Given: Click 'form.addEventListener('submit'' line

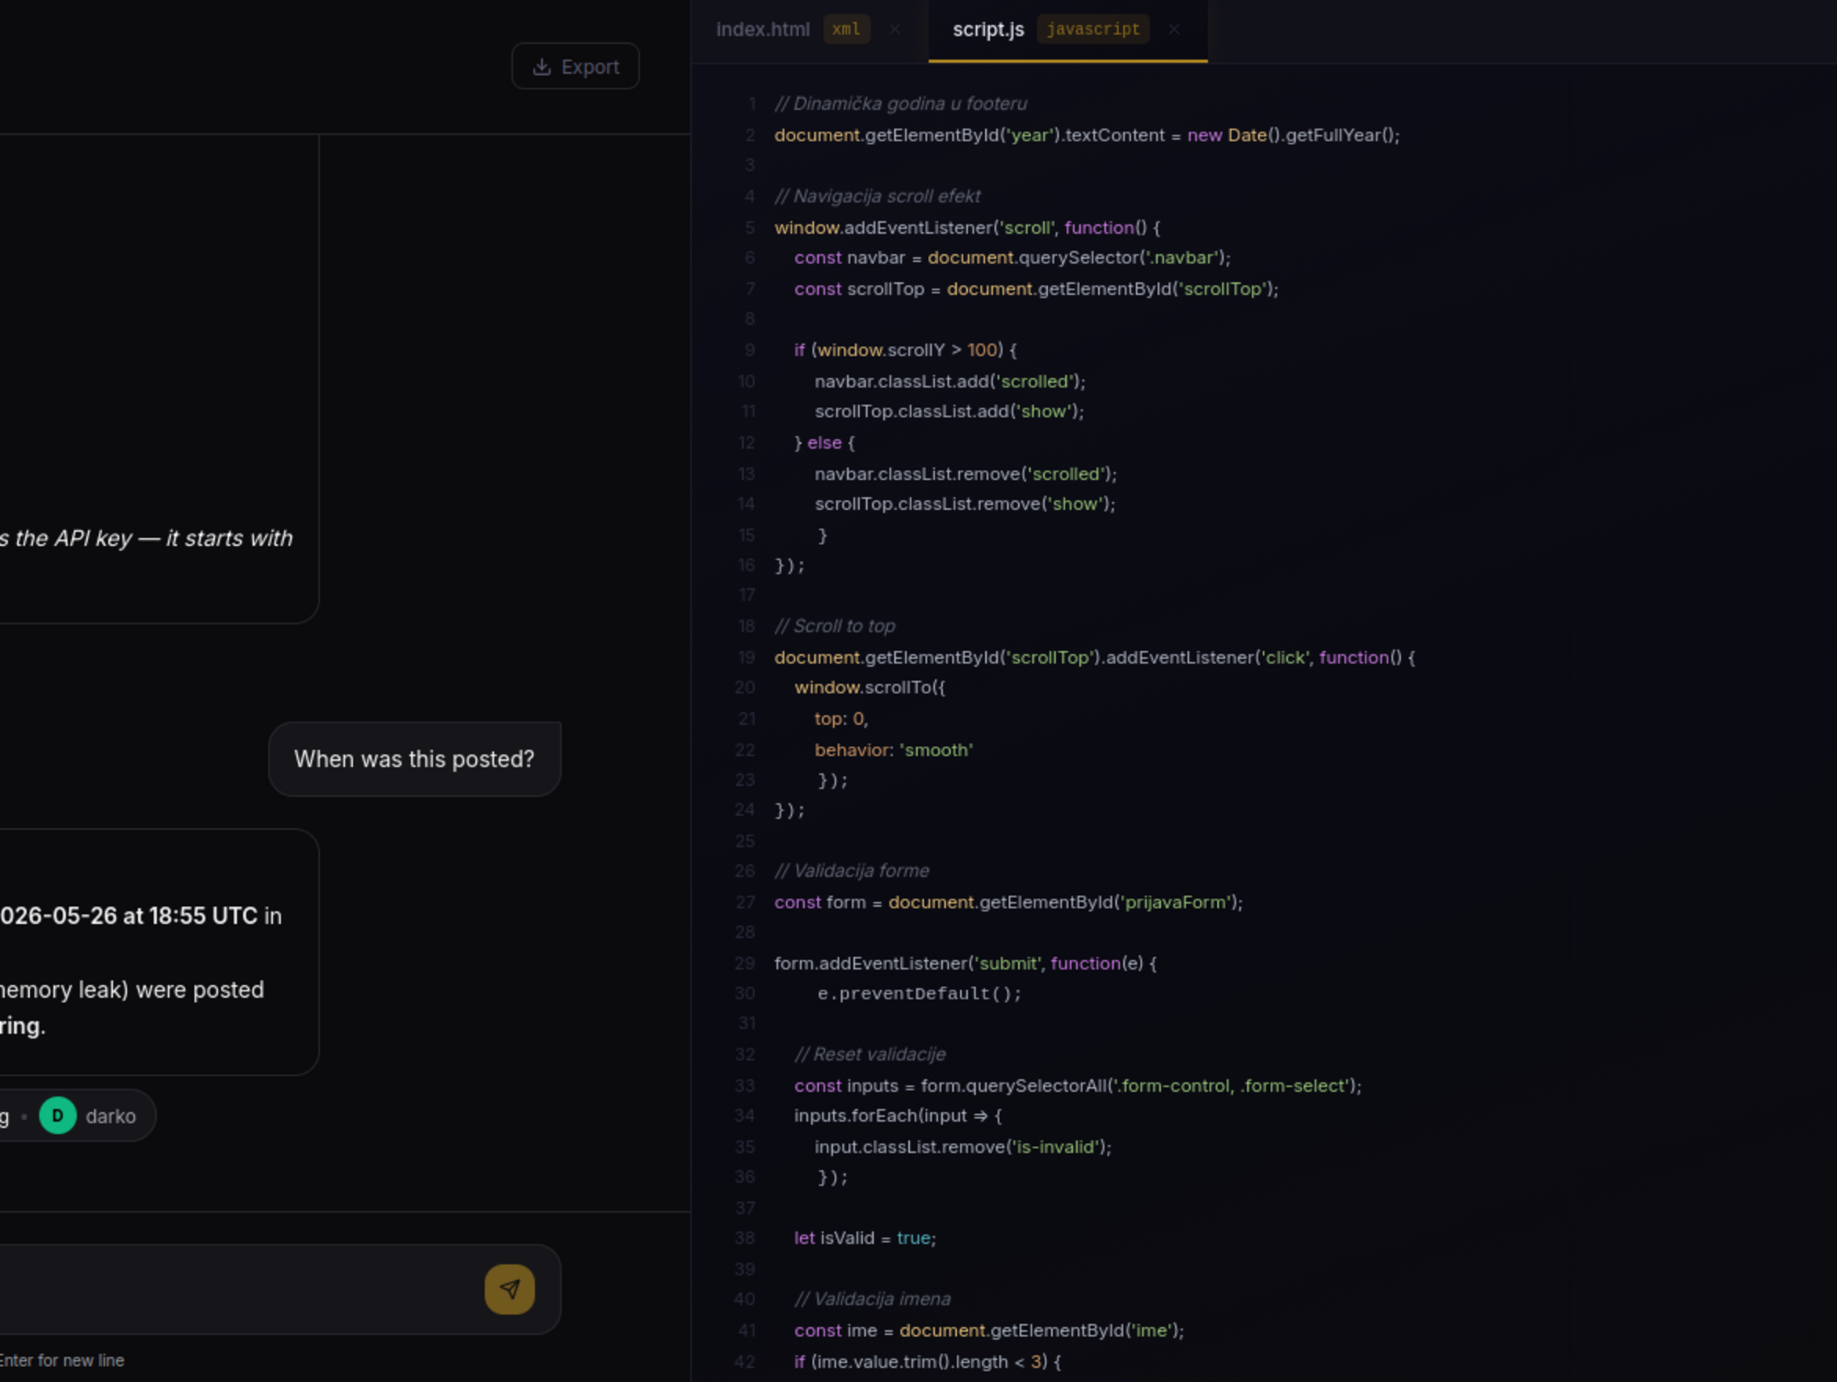Looking at the screenshot, I should coord(965,963).
